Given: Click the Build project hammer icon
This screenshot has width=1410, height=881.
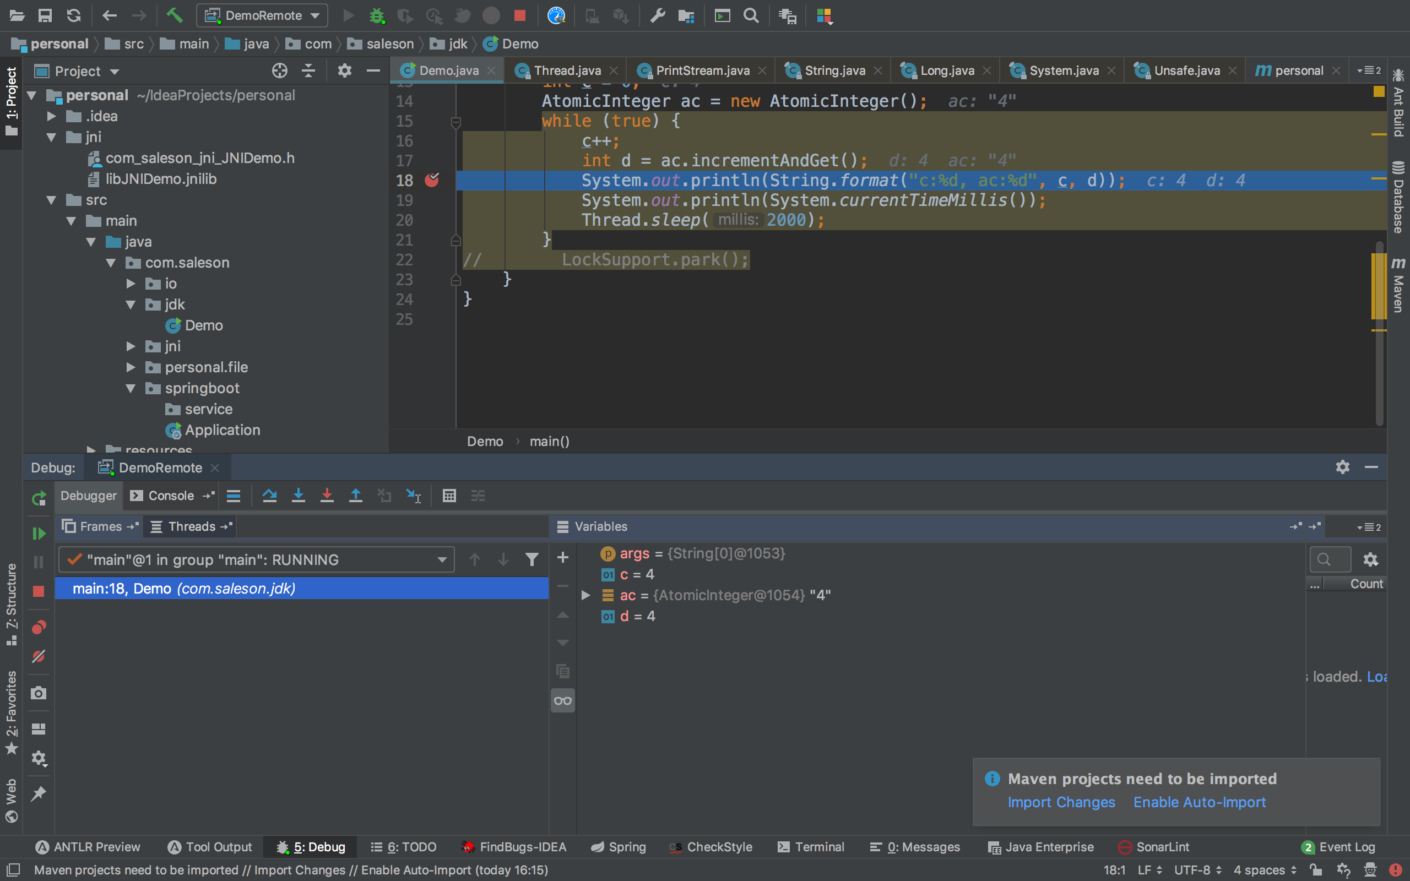Looking at the screenshot, I should (174, 15).
